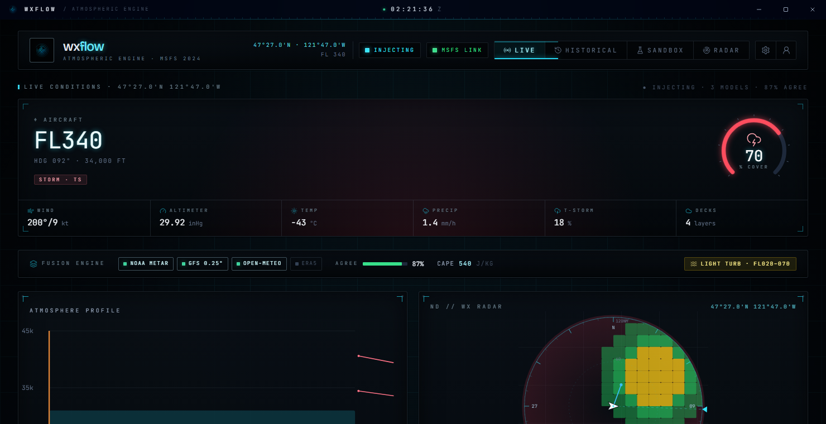Screen dimensions: 826x424
Task: Click the STORM · TS badge
Action: pyautogui.click(x=60, y=180)
